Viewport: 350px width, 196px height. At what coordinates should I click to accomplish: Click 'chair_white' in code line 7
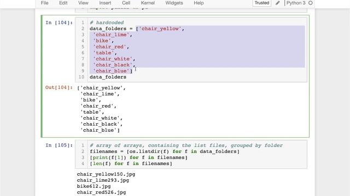click(113, 59)
